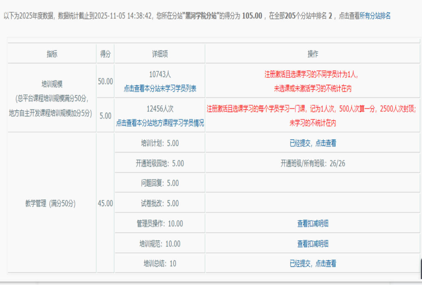Open the 所有分站排名 link

pyautogui.click(x=375, y=16)
